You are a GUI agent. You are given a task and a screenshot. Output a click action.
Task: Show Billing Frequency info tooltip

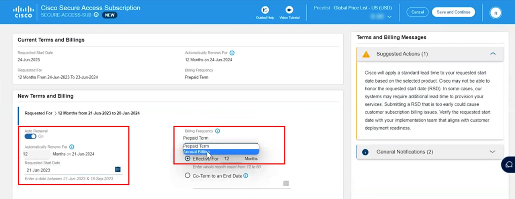217,131
